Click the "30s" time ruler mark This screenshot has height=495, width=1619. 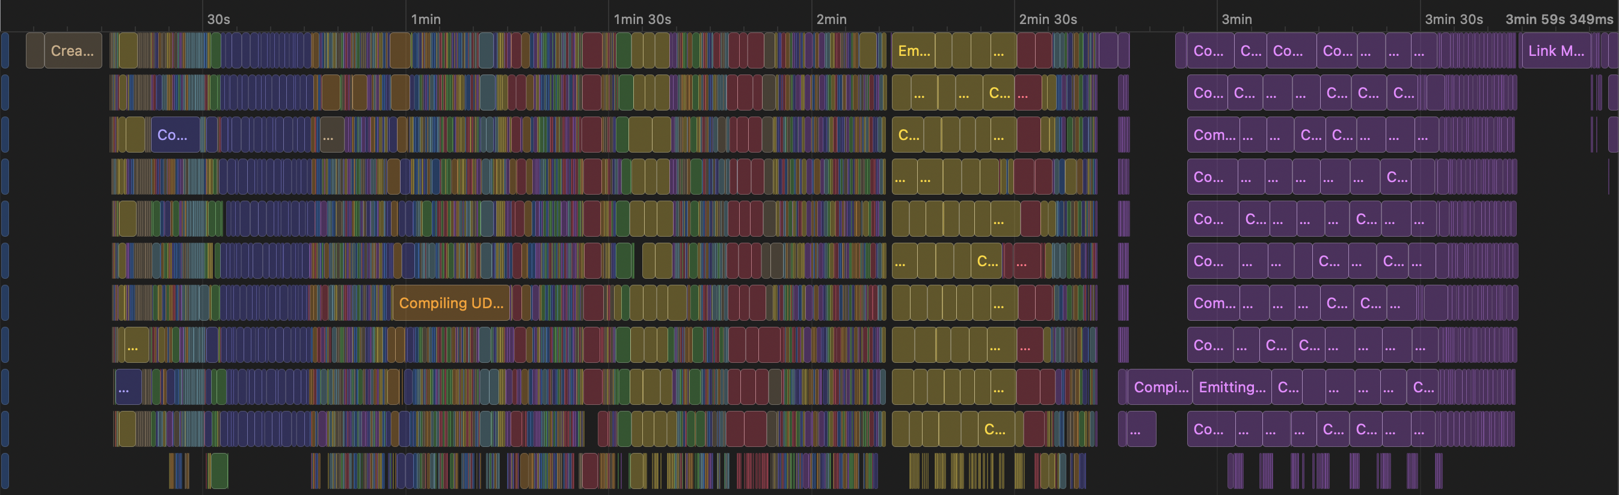tap(219, 19)
